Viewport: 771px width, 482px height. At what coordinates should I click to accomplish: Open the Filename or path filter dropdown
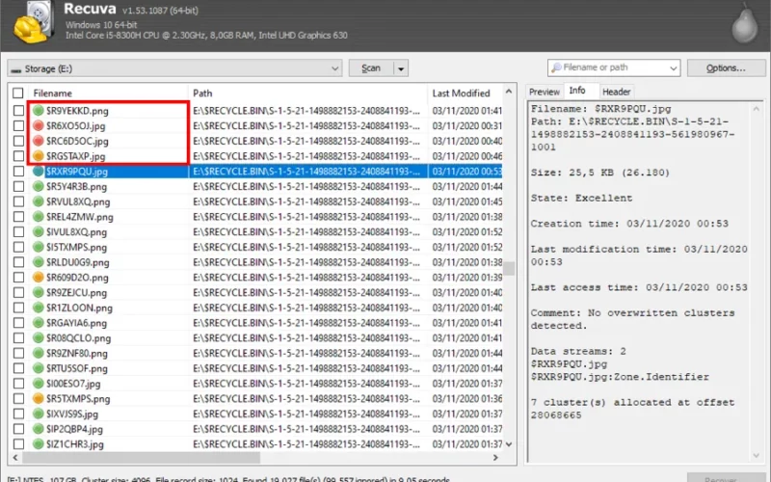pos(673,67)
